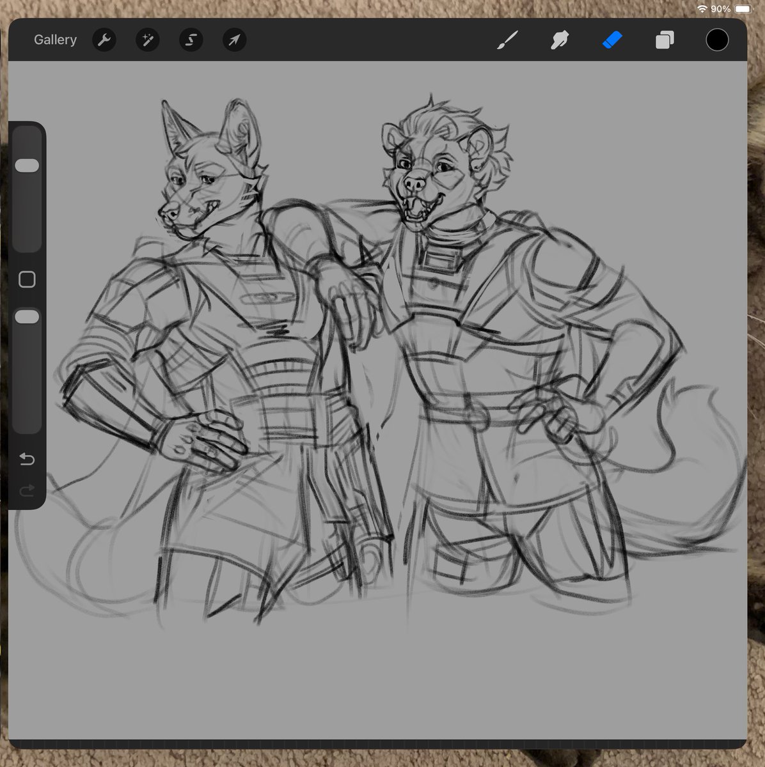Click the brush opacity slider handle
This screenshot has width=765, height=767.
(x=27, y=317)
